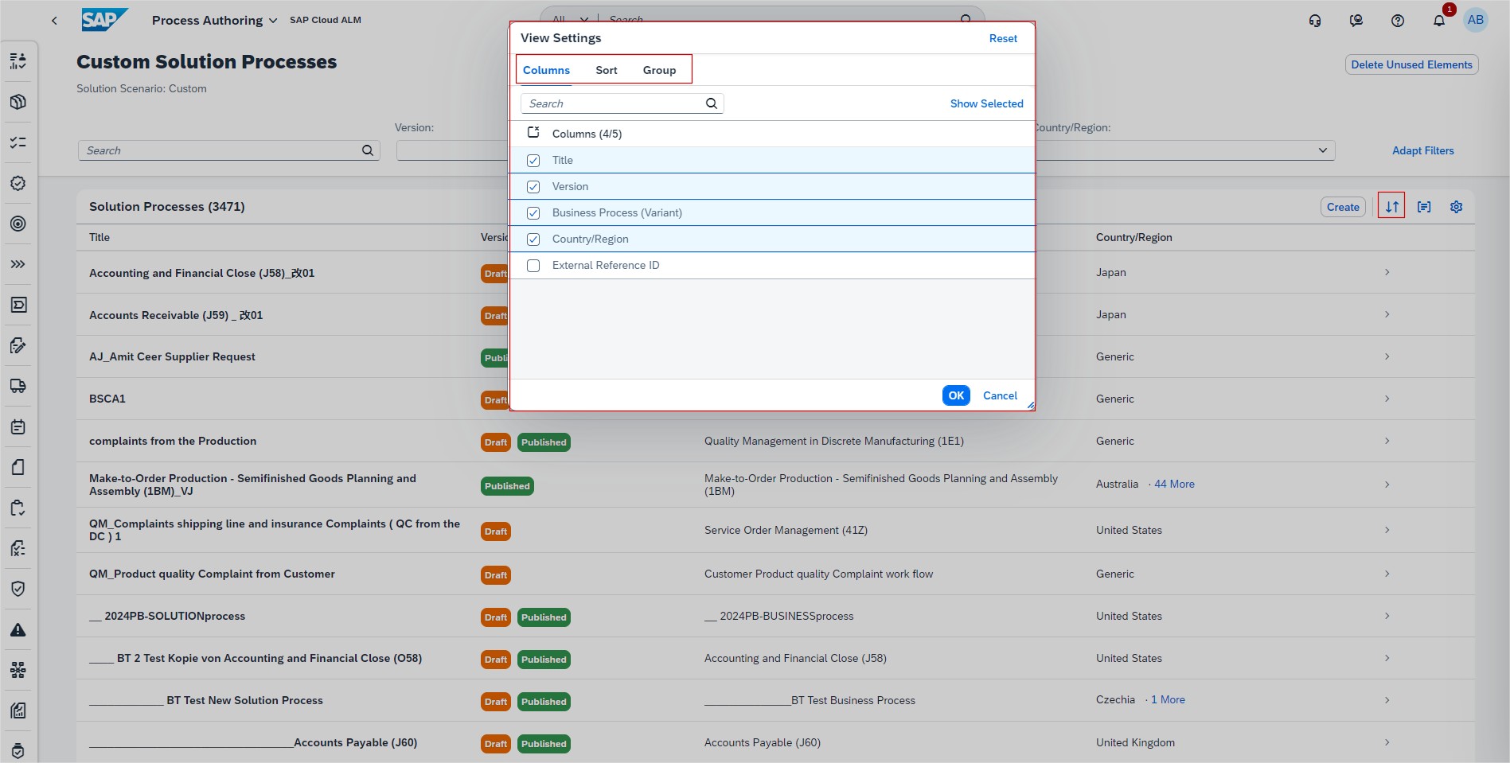This screenshot has height=763, width=1510.
Task: Click the back arrow beside SAP logo
Action: tap(54, 21)
